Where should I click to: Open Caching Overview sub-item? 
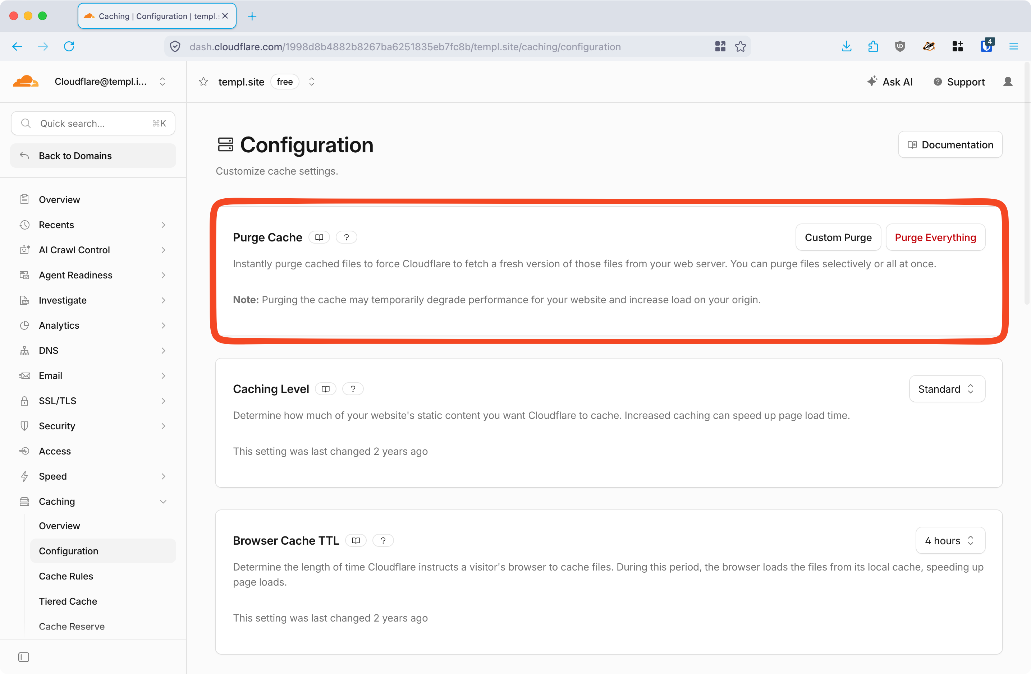[x=103, y=526]
